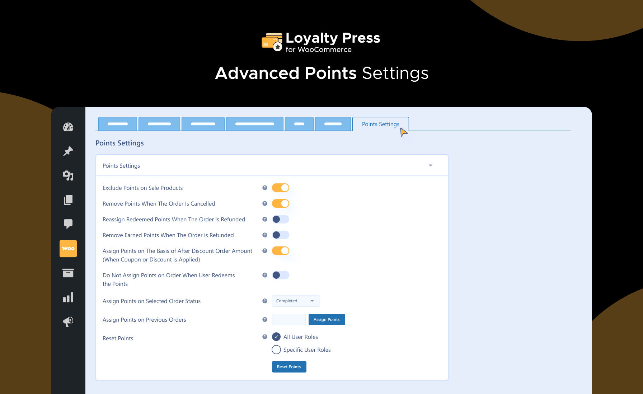This screenshot has height=394, width=643.
Task: Click help icon for Remove Earned Points When Refunded
Action: coord(265,235)
